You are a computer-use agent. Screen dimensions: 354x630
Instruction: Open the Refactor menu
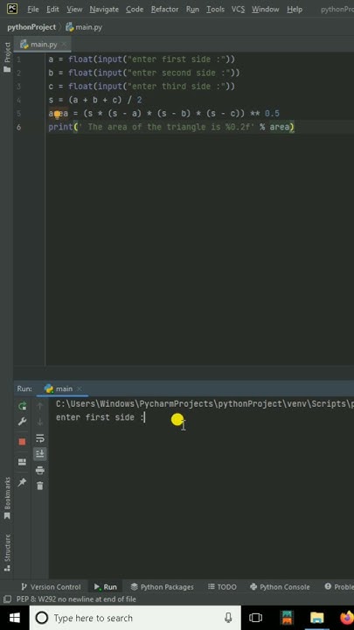[x=164, y=10]
